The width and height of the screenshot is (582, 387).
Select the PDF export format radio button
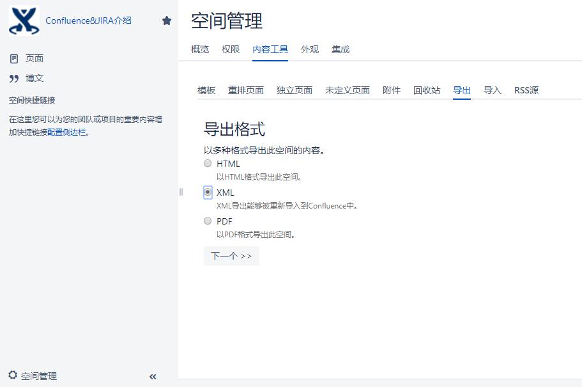pos(208,221)
